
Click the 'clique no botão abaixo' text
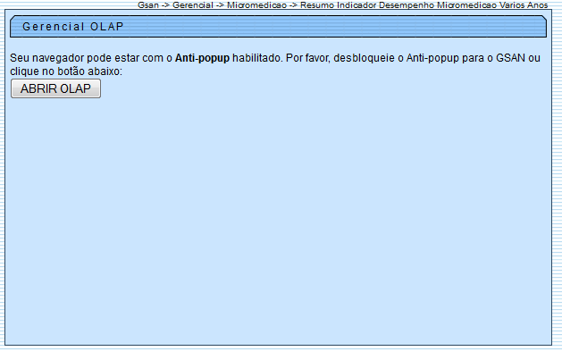66,71
